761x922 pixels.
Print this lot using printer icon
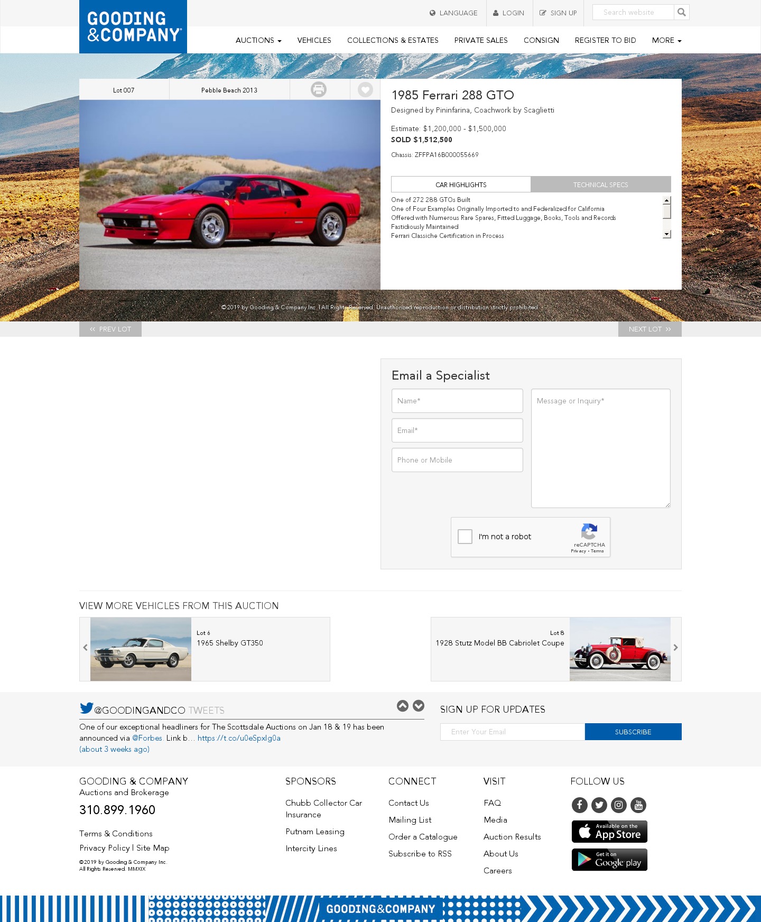pyautogui.click(x=319, y=89)
